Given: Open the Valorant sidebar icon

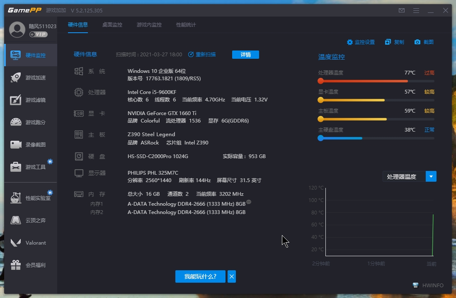Looking at the screenshot, I should 16,243.
